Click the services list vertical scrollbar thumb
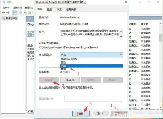Image resolution: width=163 pixels, height=119 pixels. point(160,38)
